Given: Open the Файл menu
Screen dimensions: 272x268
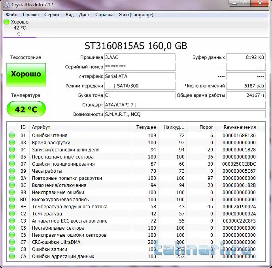Looking at the screenshot, I should (11, 15).
